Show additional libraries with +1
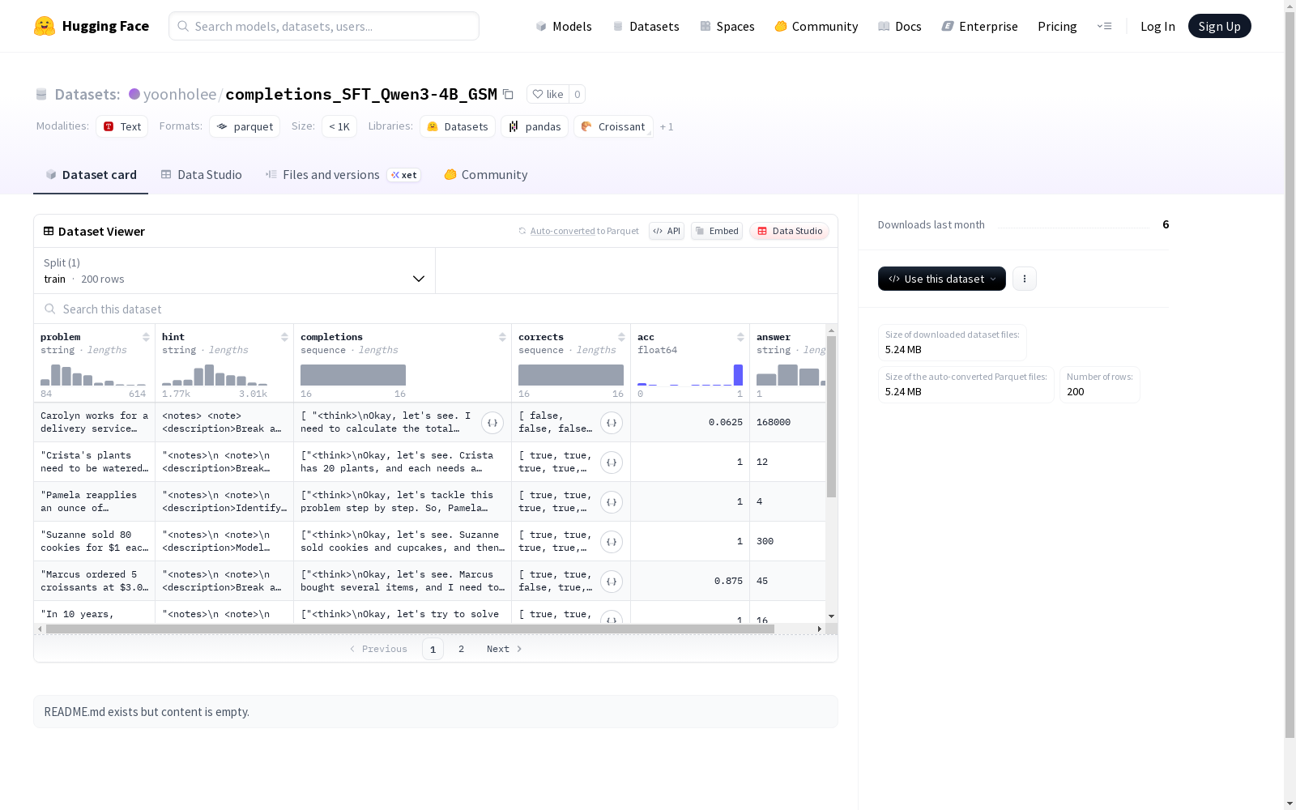This screenshot has width=1296, height=810. (667, 126)
